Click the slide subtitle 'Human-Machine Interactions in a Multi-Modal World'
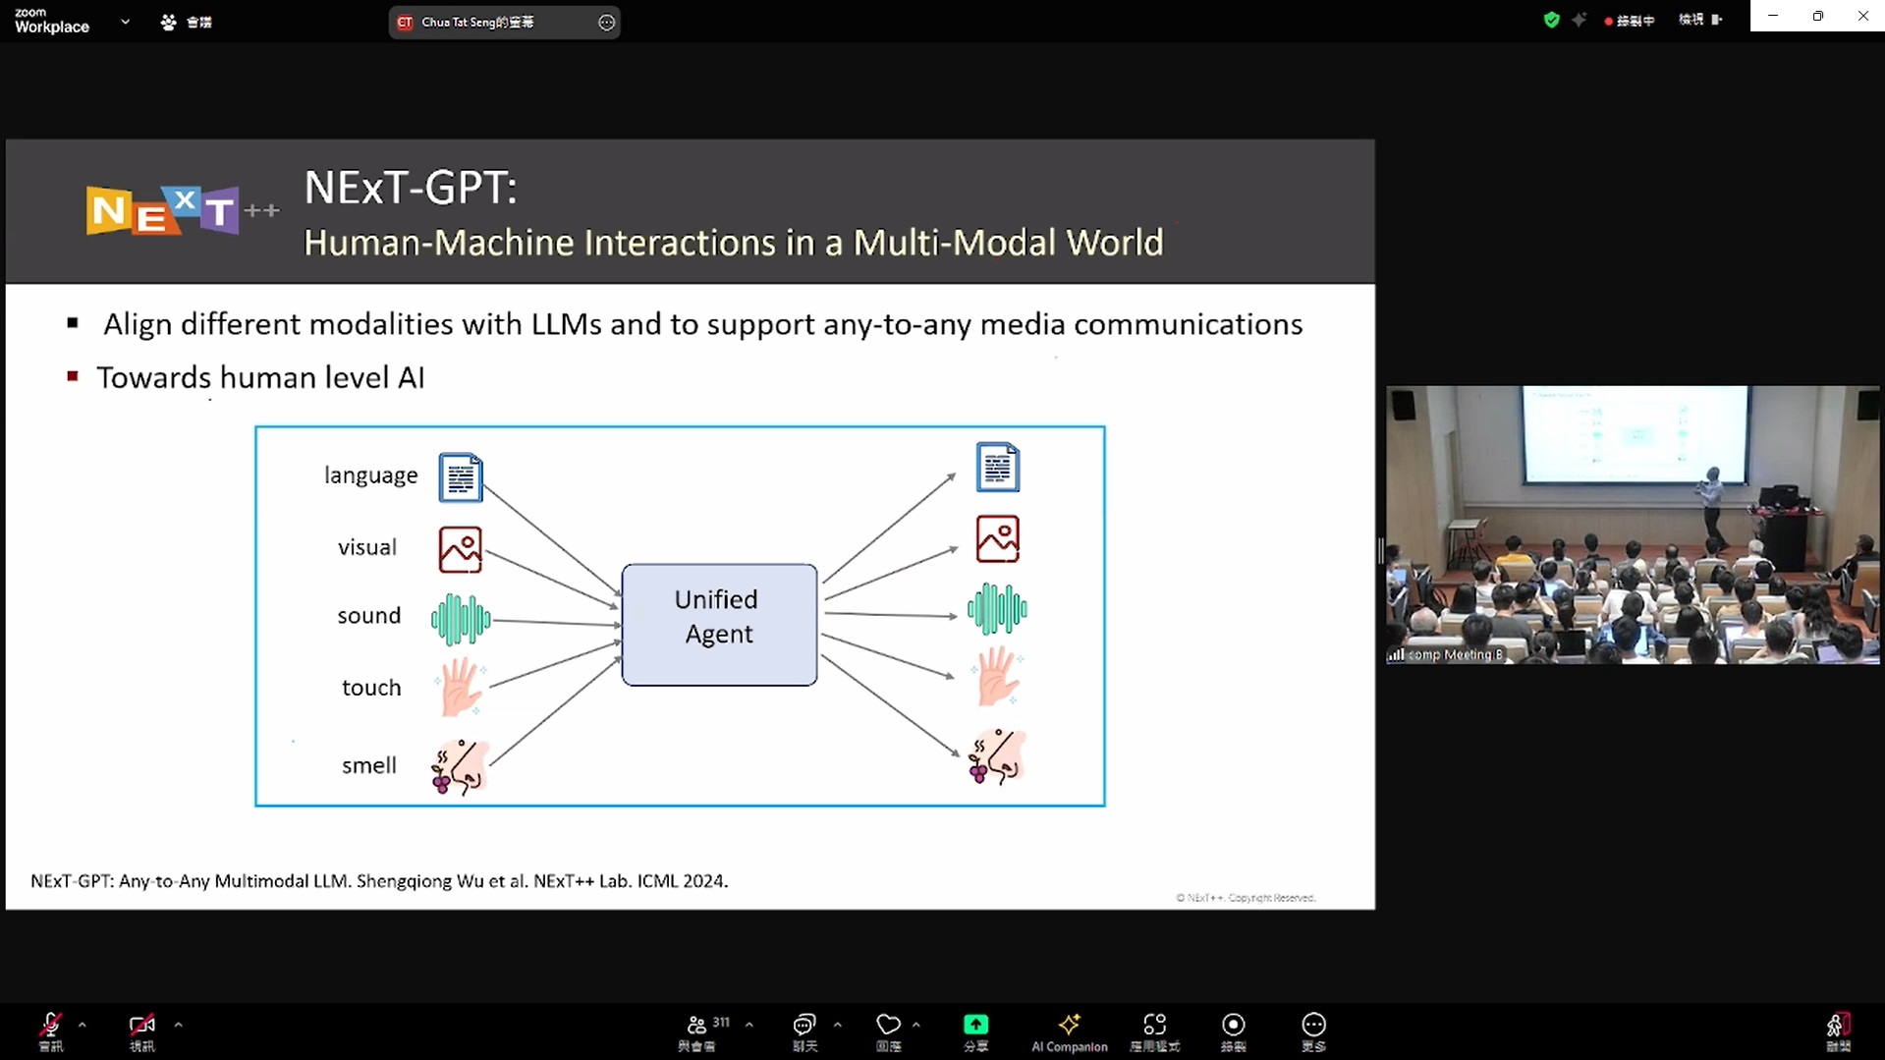Image resolution: width=1885 pixels, height=1060 pixels. [x=733, y=243]
